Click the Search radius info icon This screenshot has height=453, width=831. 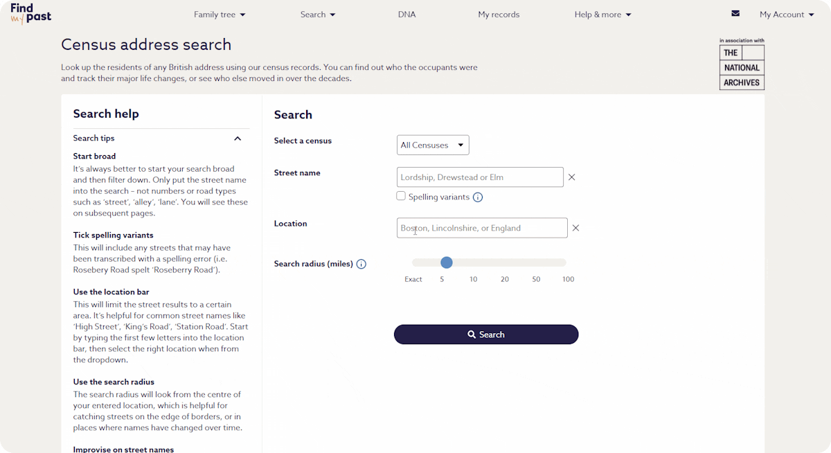pyautogui.click(x=361, y=264)
